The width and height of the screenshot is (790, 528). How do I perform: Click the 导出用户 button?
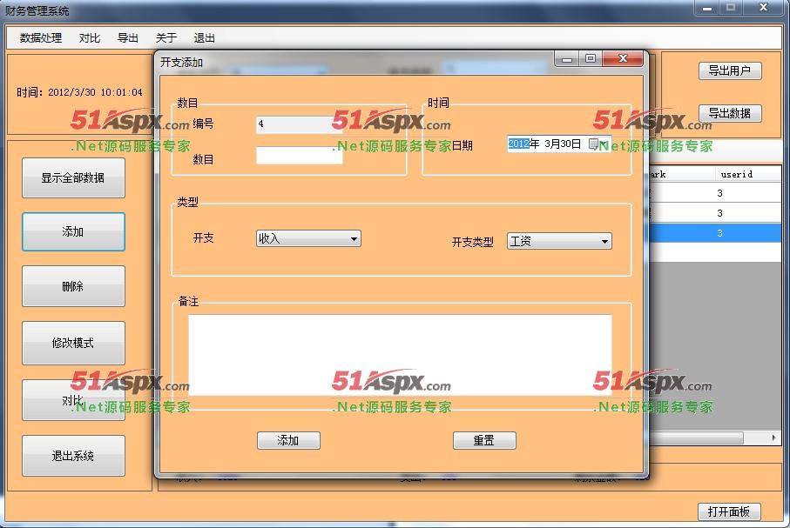[x=730, y=71]
